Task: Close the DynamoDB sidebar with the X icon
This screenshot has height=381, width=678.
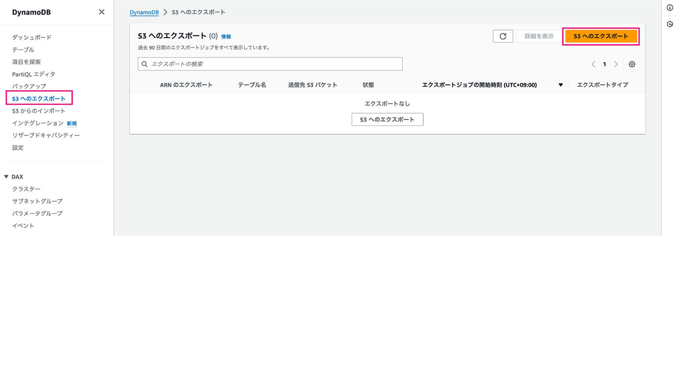Action: (102, 12)
